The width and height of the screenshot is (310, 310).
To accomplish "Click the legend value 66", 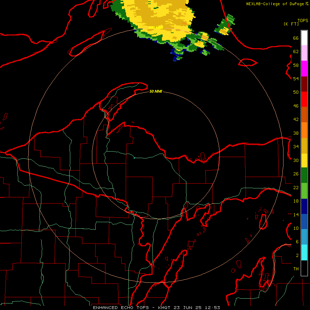I will [296, 38].
